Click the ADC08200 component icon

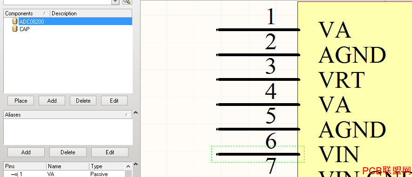click(15, 21)
